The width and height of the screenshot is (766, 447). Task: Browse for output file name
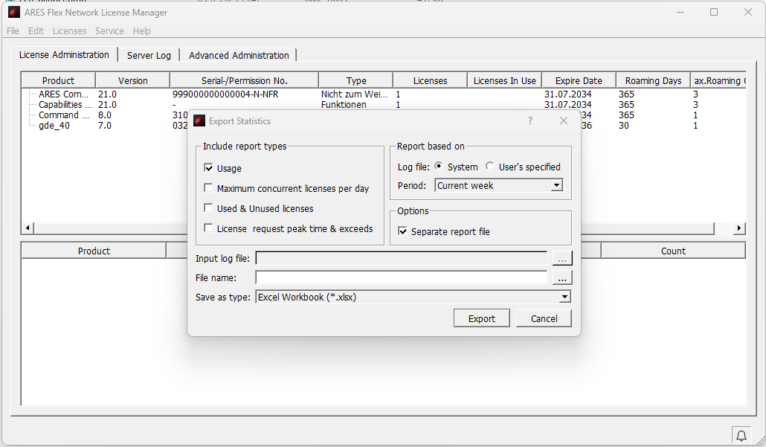562,277
